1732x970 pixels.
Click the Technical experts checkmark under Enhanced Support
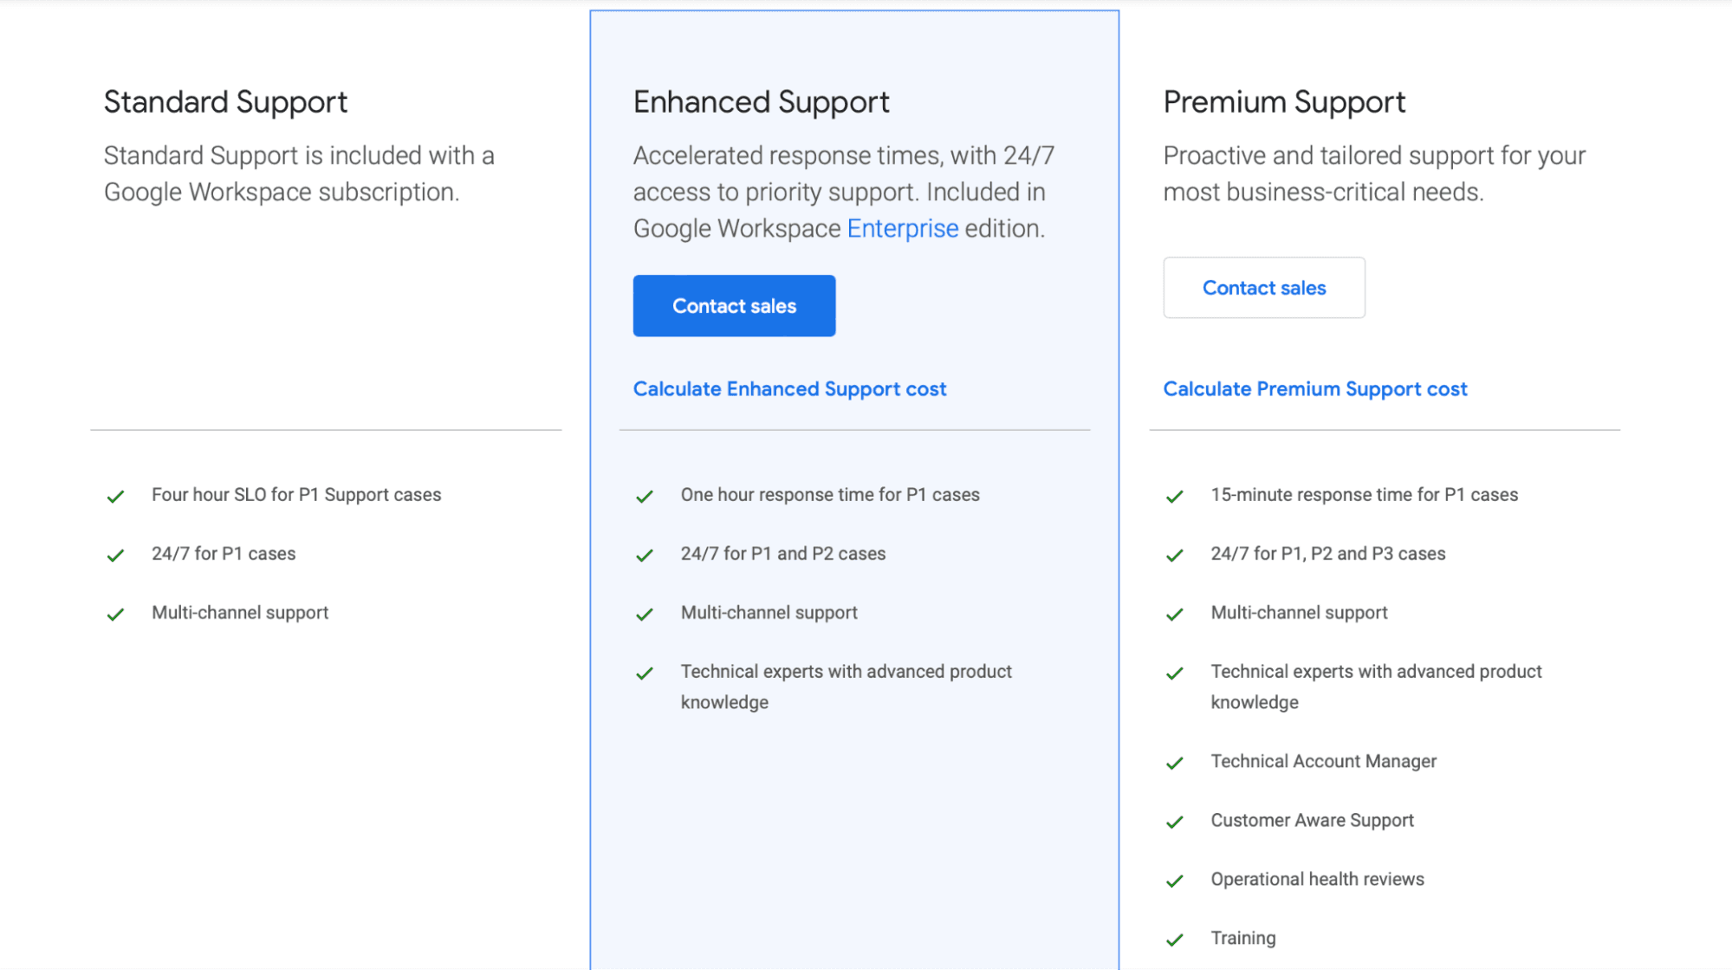(x=645, y=673)
